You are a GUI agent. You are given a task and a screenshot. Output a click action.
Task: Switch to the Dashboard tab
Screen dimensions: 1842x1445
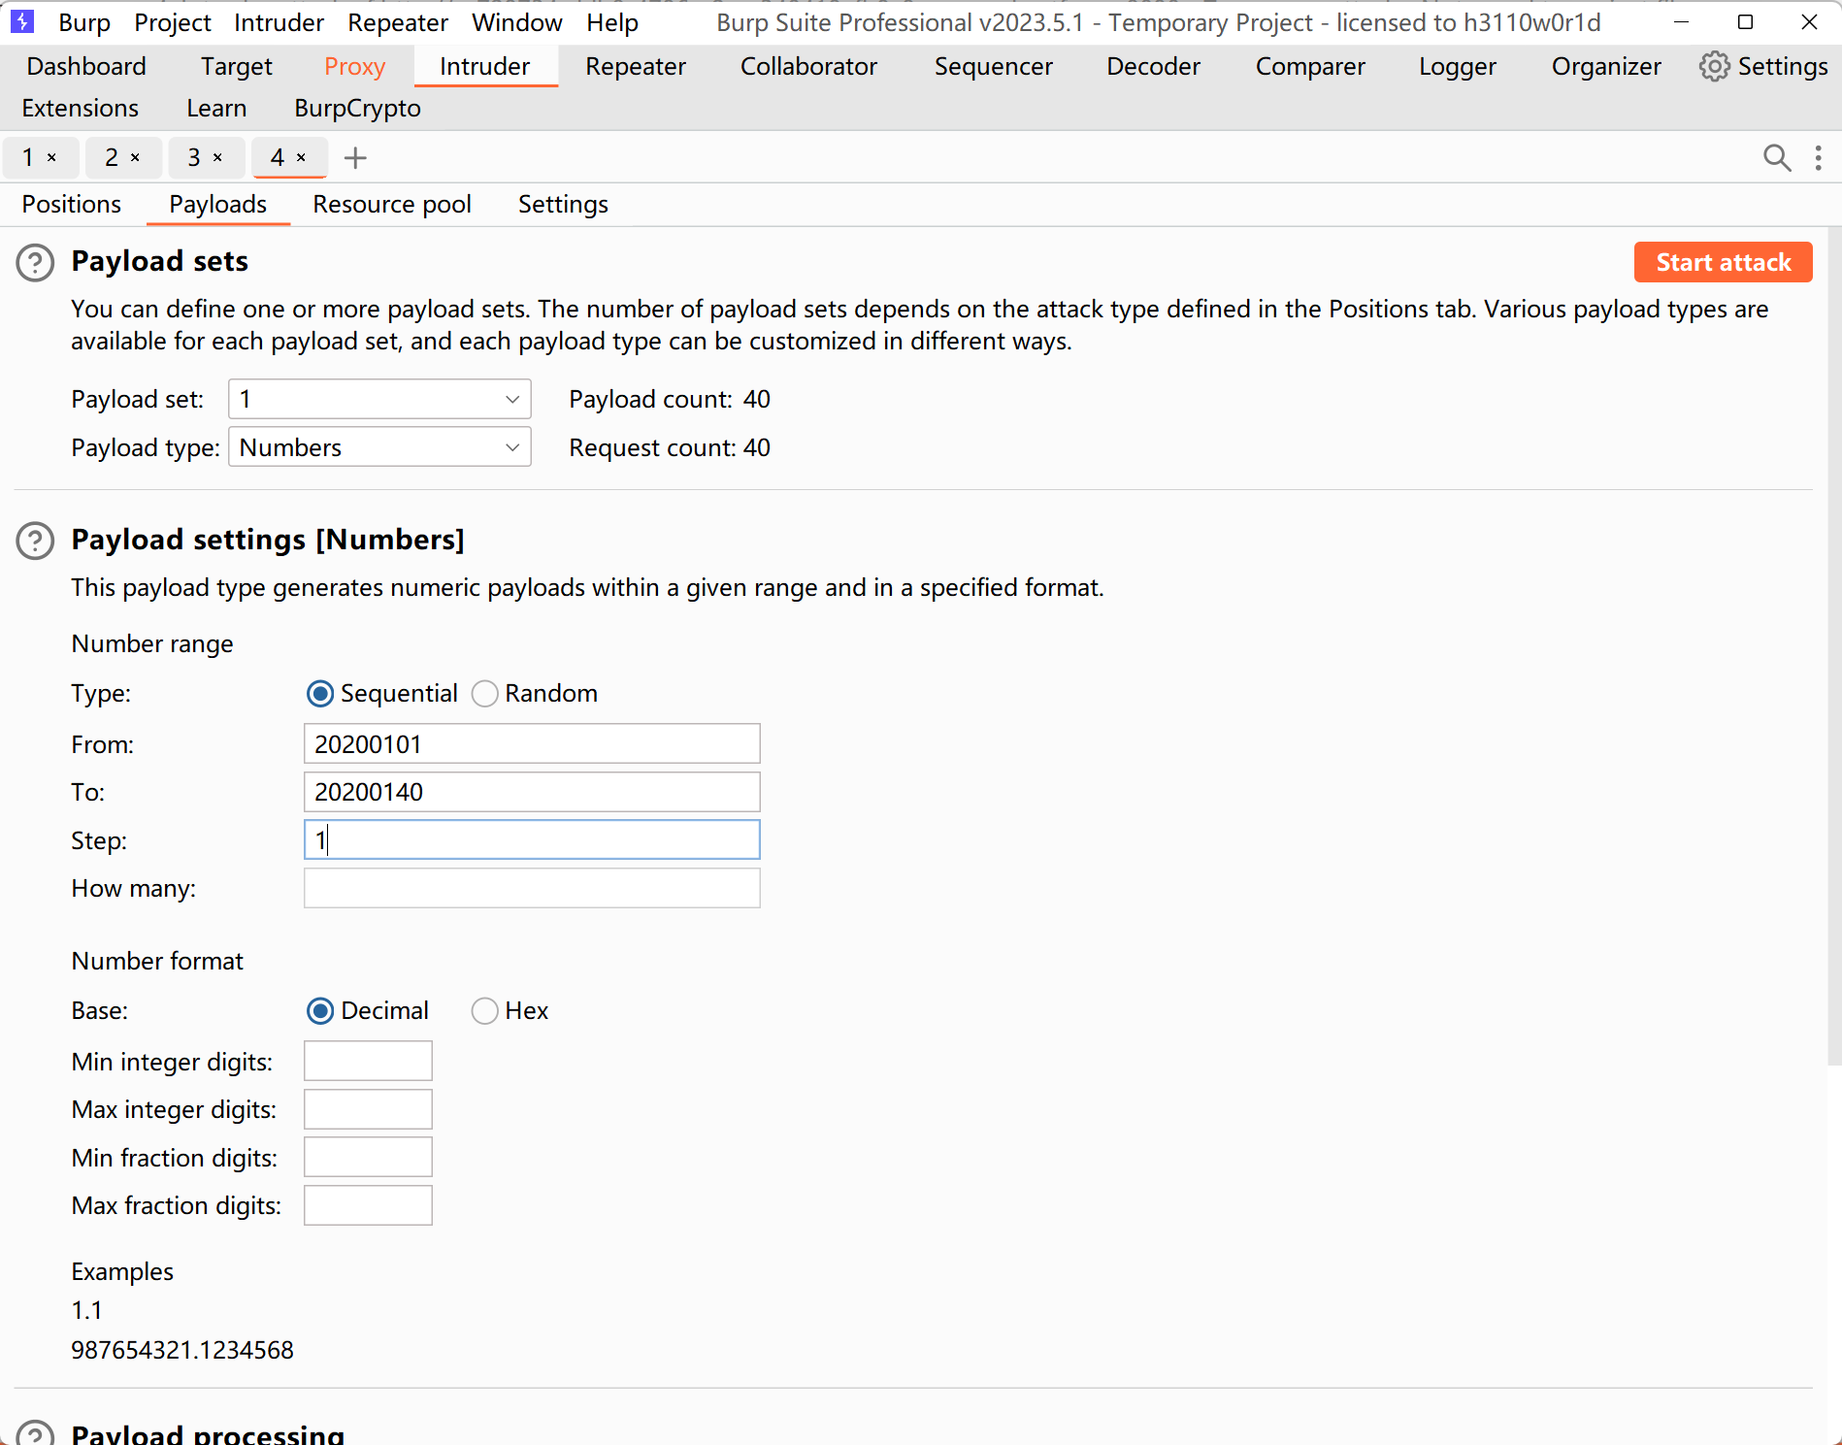(86, 66)
